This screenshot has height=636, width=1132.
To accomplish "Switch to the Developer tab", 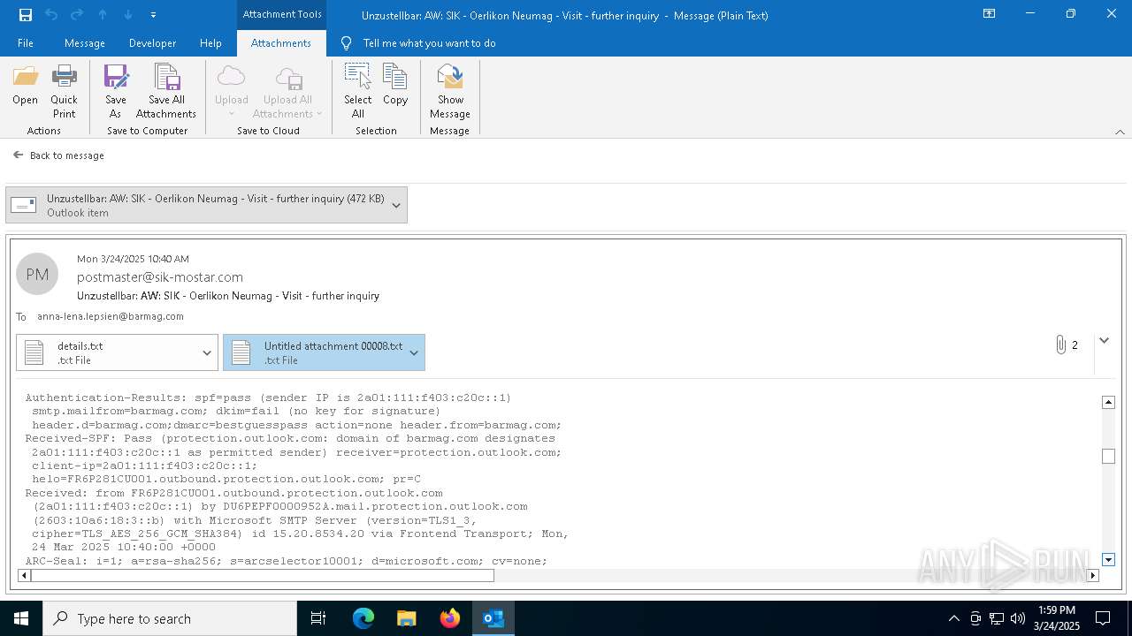I will [152, 43].
